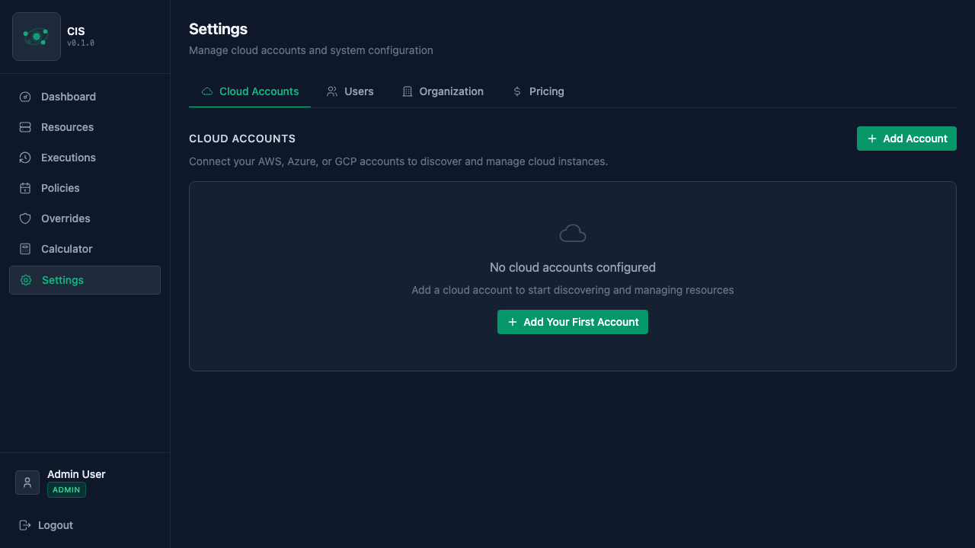The width and height of the screenshot is (975, 548).
Task: Switch to the Pricing tab
Action: [x=538, y=91]
